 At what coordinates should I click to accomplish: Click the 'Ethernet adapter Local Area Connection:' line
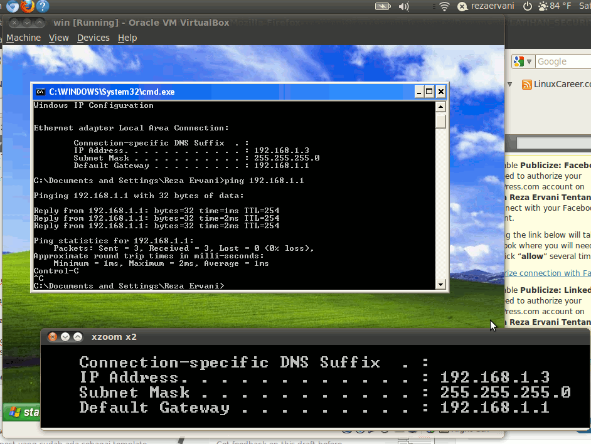[131, 128]
